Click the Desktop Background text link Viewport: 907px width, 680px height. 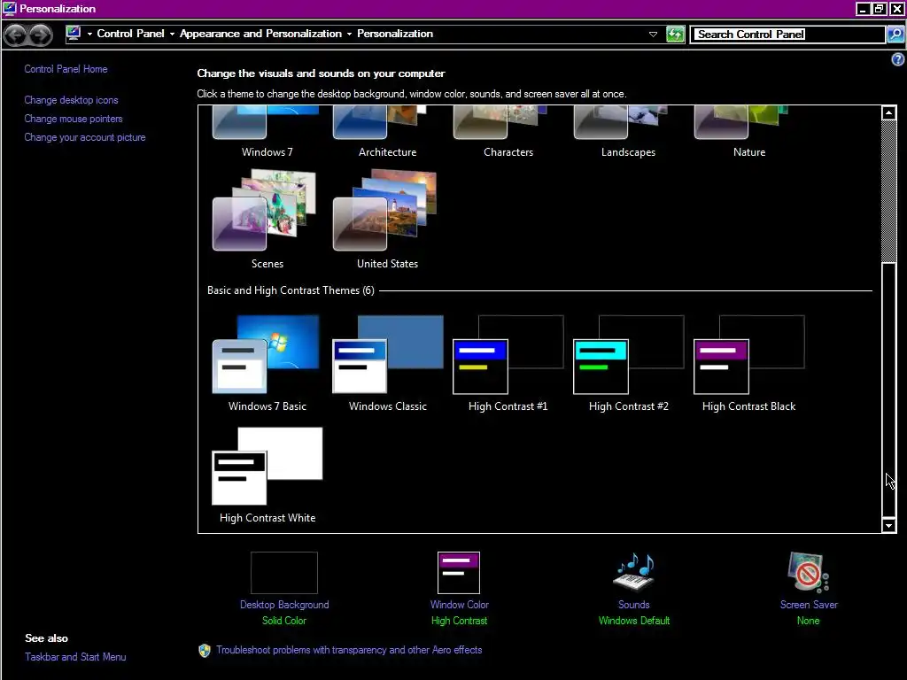tap(284, 605)
